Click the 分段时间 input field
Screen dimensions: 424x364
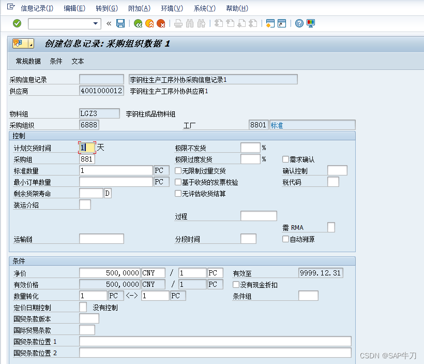249,239
